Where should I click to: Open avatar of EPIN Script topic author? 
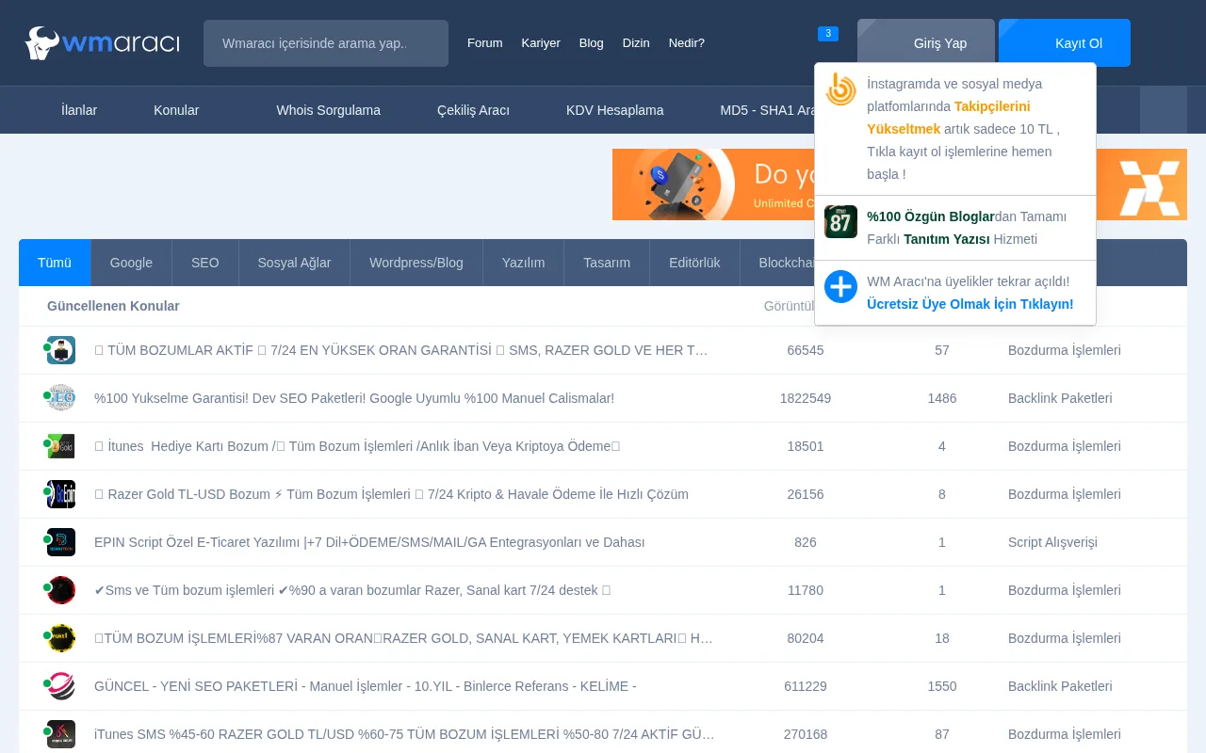click(61, 542)
